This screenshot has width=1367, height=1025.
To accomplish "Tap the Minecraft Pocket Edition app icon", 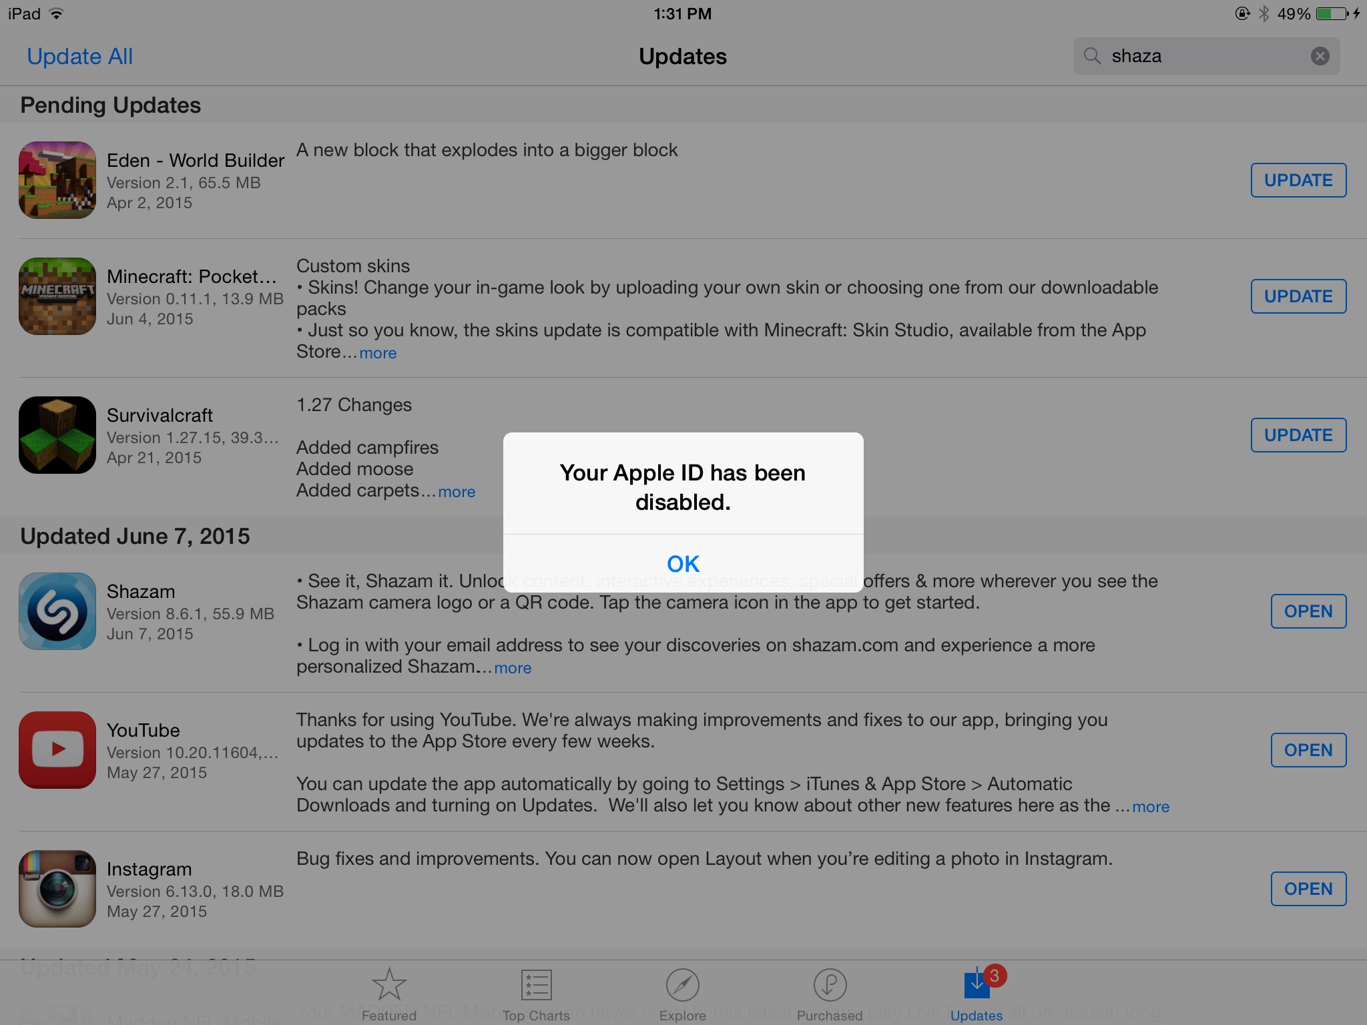I will pyautogui.click(x=57, y=296).
